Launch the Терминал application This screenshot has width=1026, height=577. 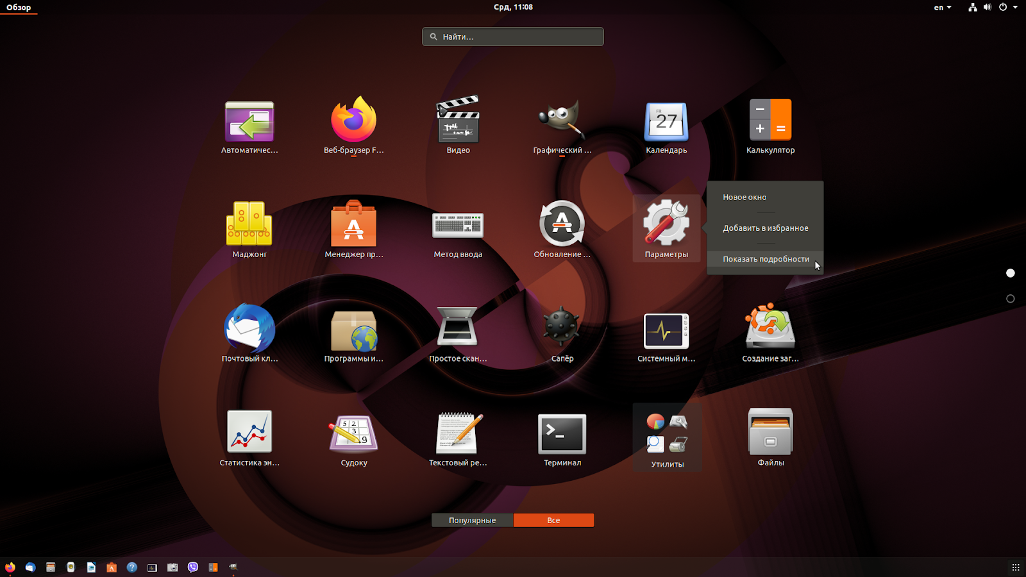tap(562, 435)
